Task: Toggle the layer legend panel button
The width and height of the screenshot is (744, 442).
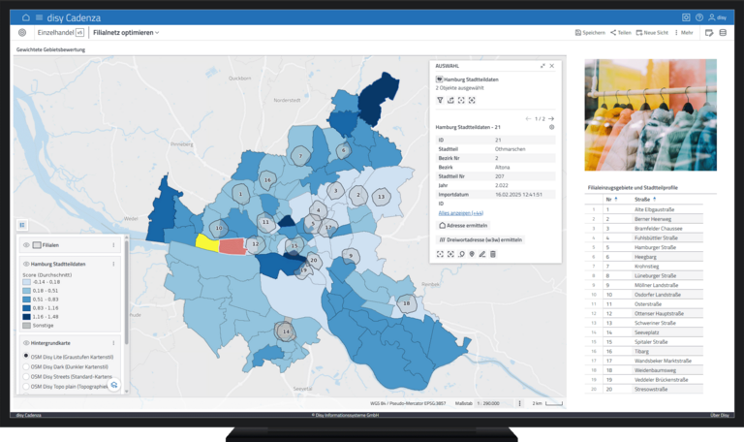Action: click(x=22, y=224)
